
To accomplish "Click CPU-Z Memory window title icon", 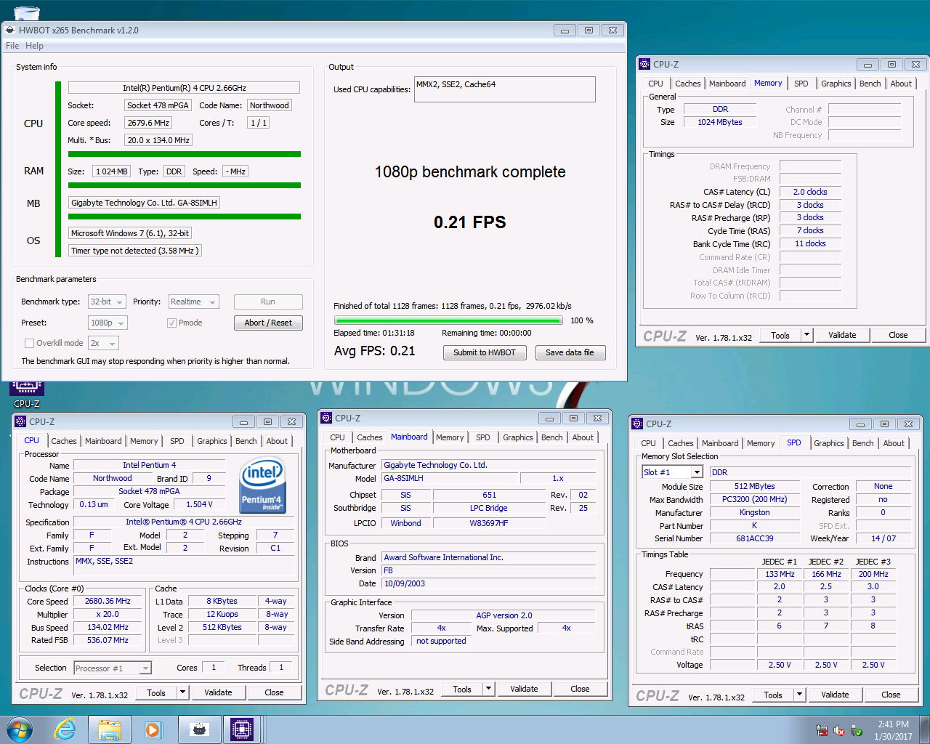I will tap(644, 64).
